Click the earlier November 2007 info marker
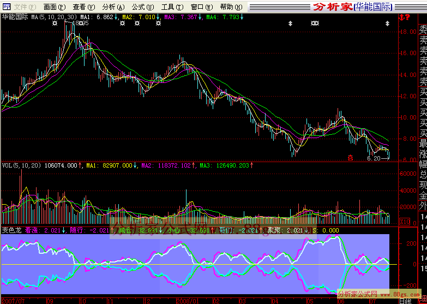 point(123,23)
